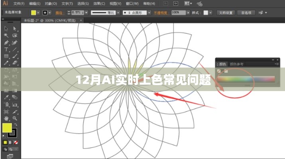The width and height of the screenshot is (285, 159).
Task: Select the Pen tool
Action: point(6,43)
